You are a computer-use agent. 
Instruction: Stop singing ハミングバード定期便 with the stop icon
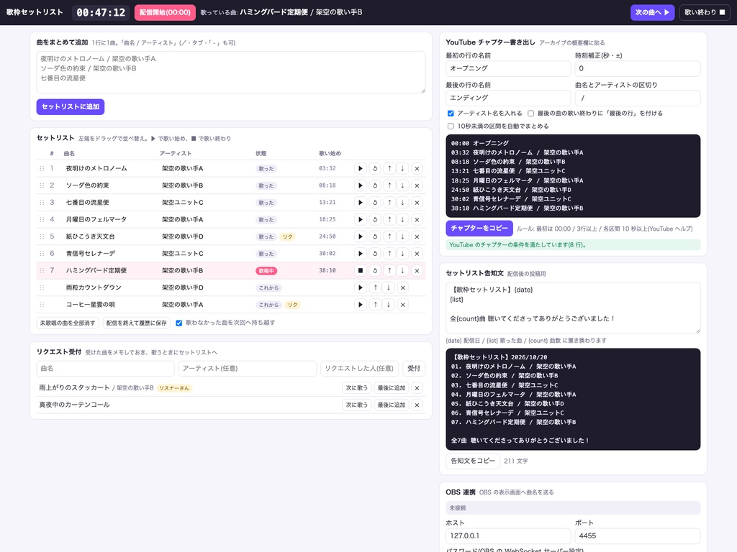(361, 270)
